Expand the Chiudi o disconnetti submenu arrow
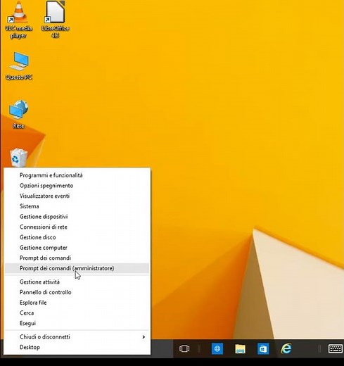Image resolution: width=344 pixels, height=366 pixels. (x=144, y=337)
